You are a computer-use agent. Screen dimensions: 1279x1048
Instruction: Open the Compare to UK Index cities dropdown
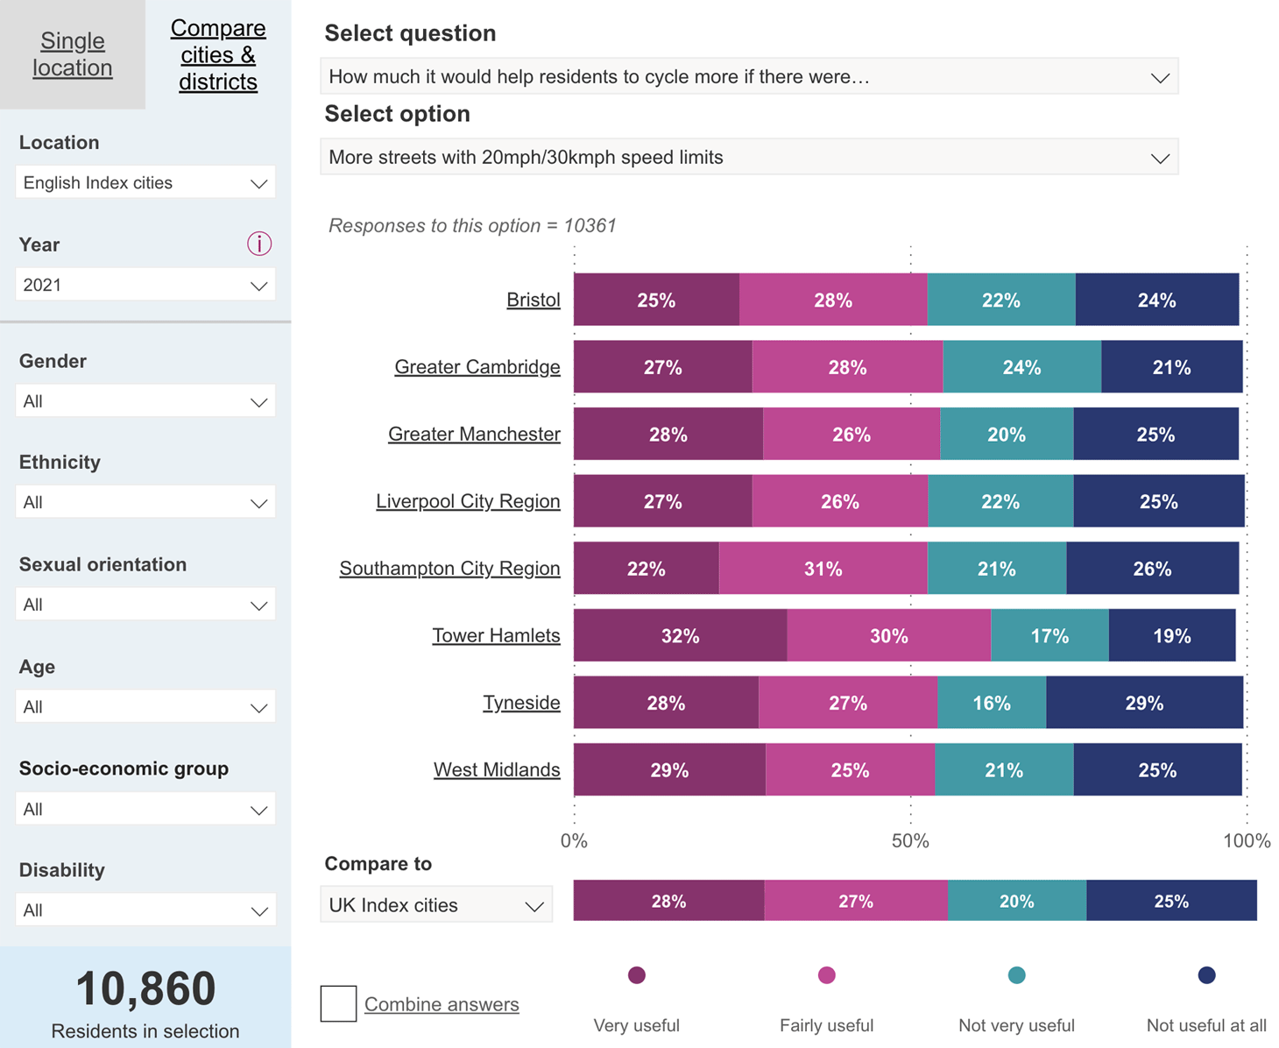[x=436, y=904]
